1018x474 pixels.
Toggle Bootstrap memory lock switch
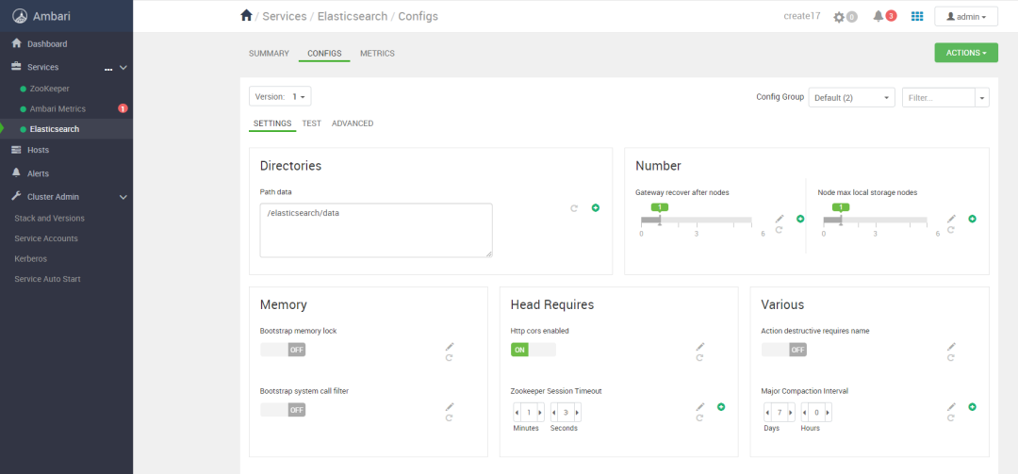[283, 350]
